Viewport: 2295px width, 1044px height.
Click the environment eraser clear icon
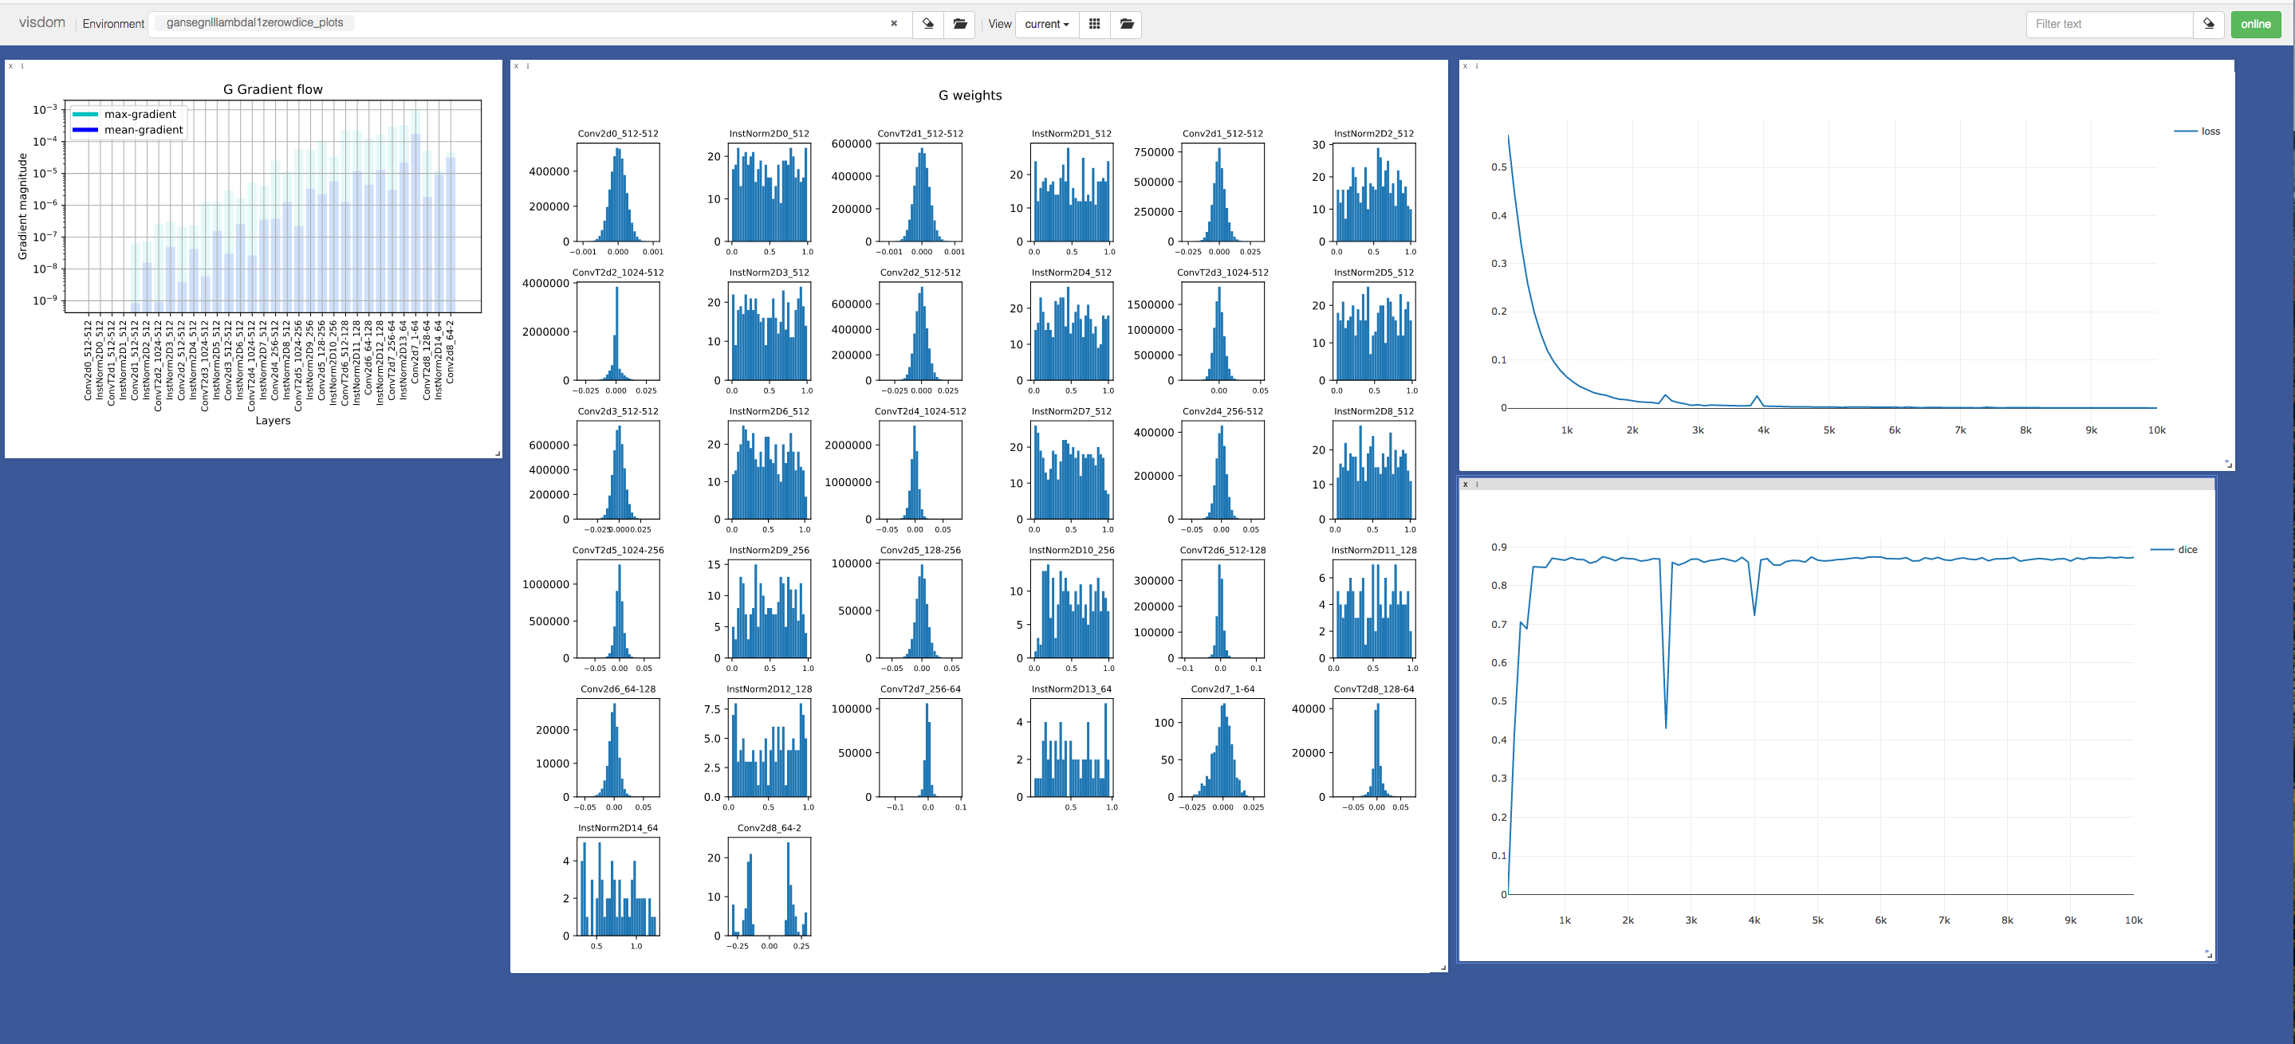(927, 24)
